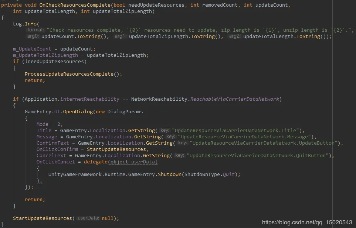The height and width of the screenshot is (228, 356).
Task: Click the UnityGameFramework namespace
Action: click(x=75, y=175)
